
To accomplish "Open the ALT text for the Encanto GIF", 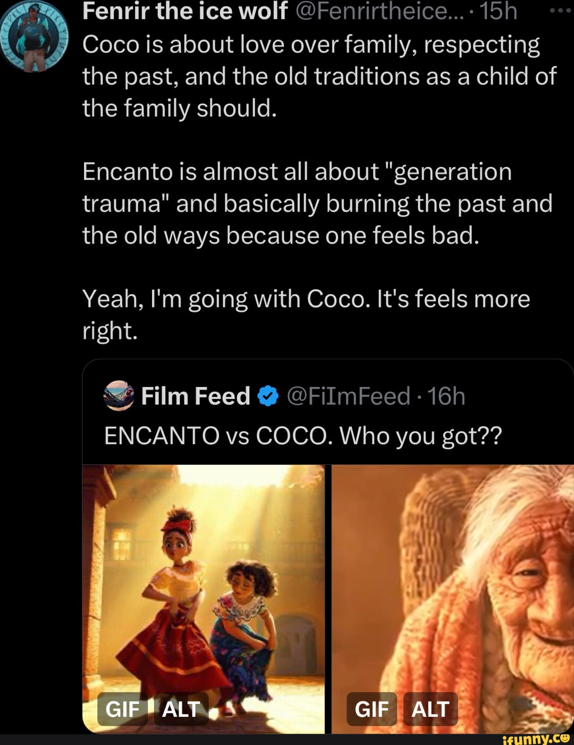I will coord(181,709).
